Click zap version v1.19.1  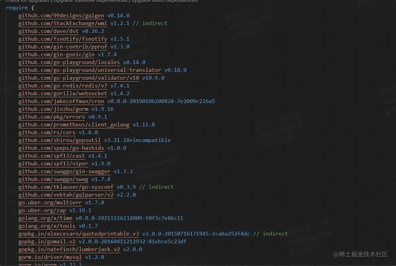pyautogui.click(x=80, y=211)
